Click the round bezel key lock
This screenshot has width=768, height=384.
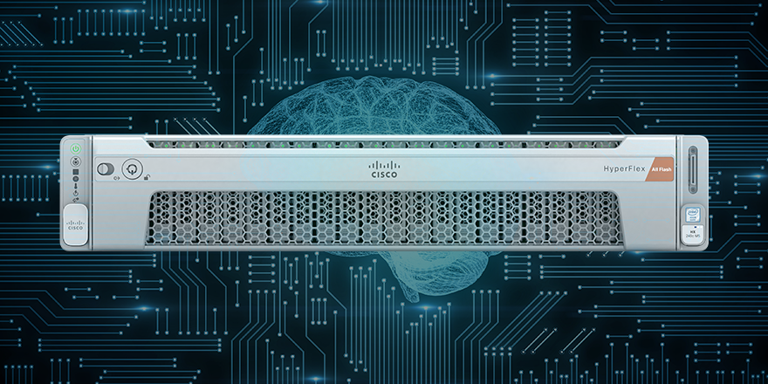(x=132, y=168)
